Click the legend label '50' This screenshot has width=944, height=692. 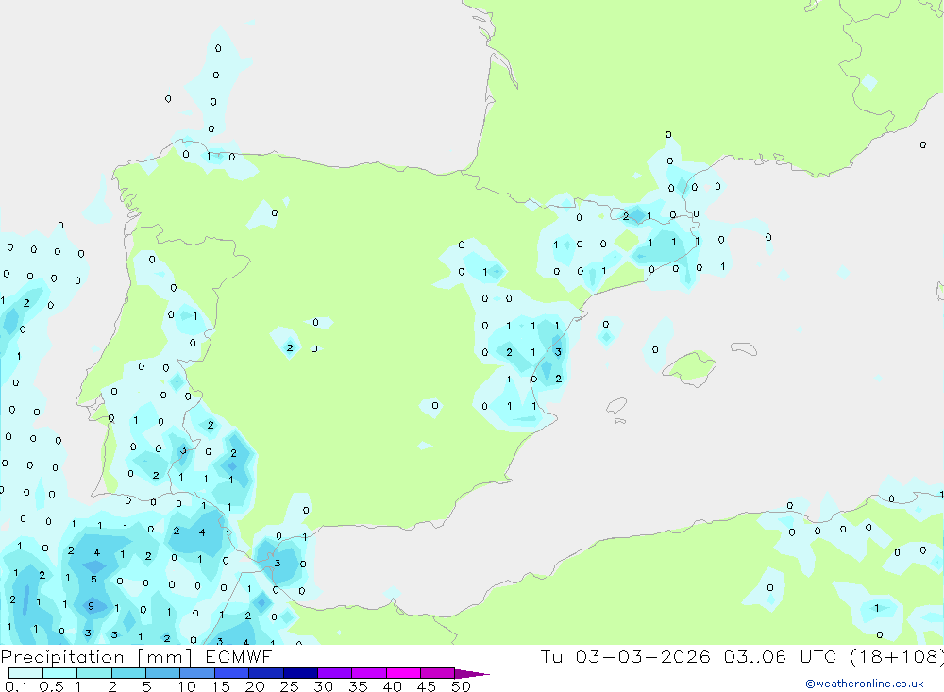click(461, 686)
